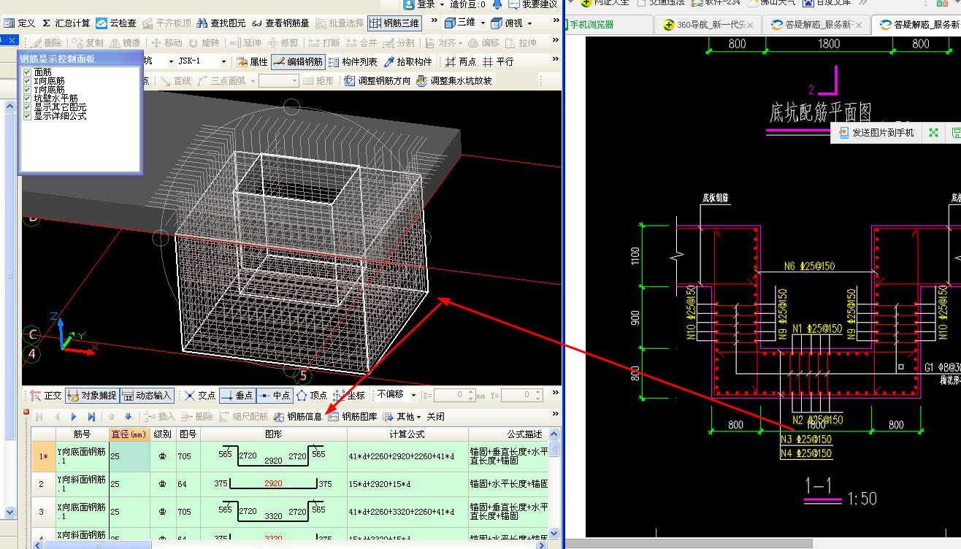Enable 顶点 vertex snap

(x=312, y=396)
